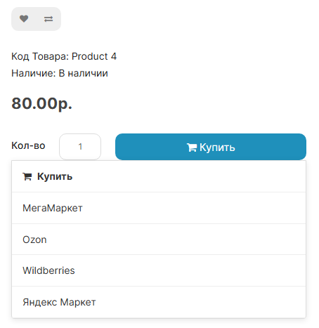319x328 pixels.
Task: Click the В наличии stock status
Action: pyautogui.click(x=83, y=73)
